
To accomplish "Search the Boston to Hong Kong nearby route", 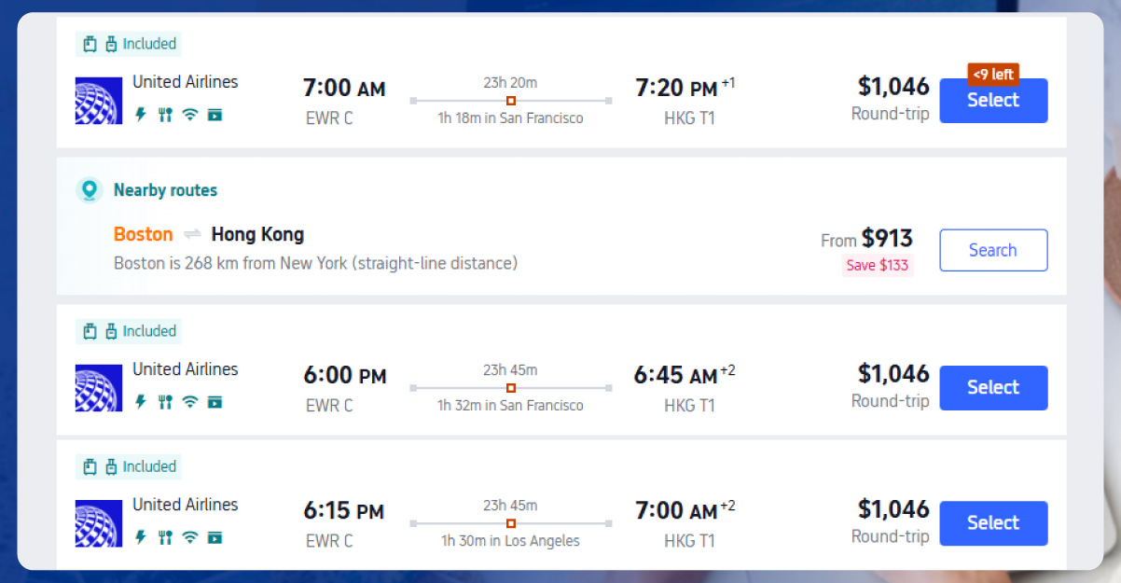I will 993,250.
